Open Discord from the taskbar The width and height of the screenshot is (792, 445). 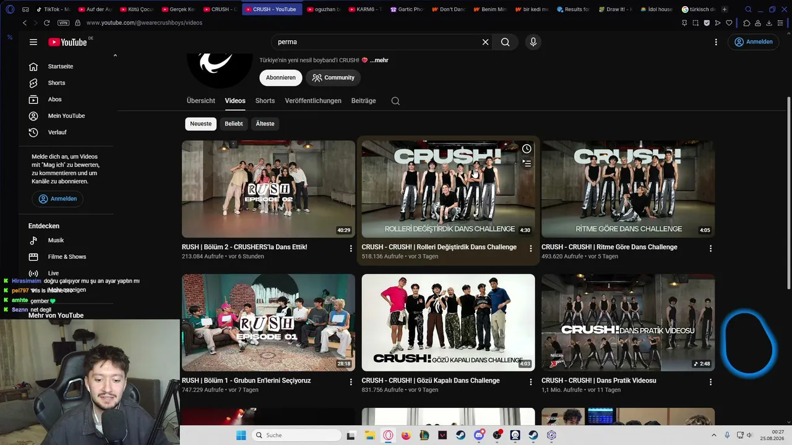(x=479, y=435)
